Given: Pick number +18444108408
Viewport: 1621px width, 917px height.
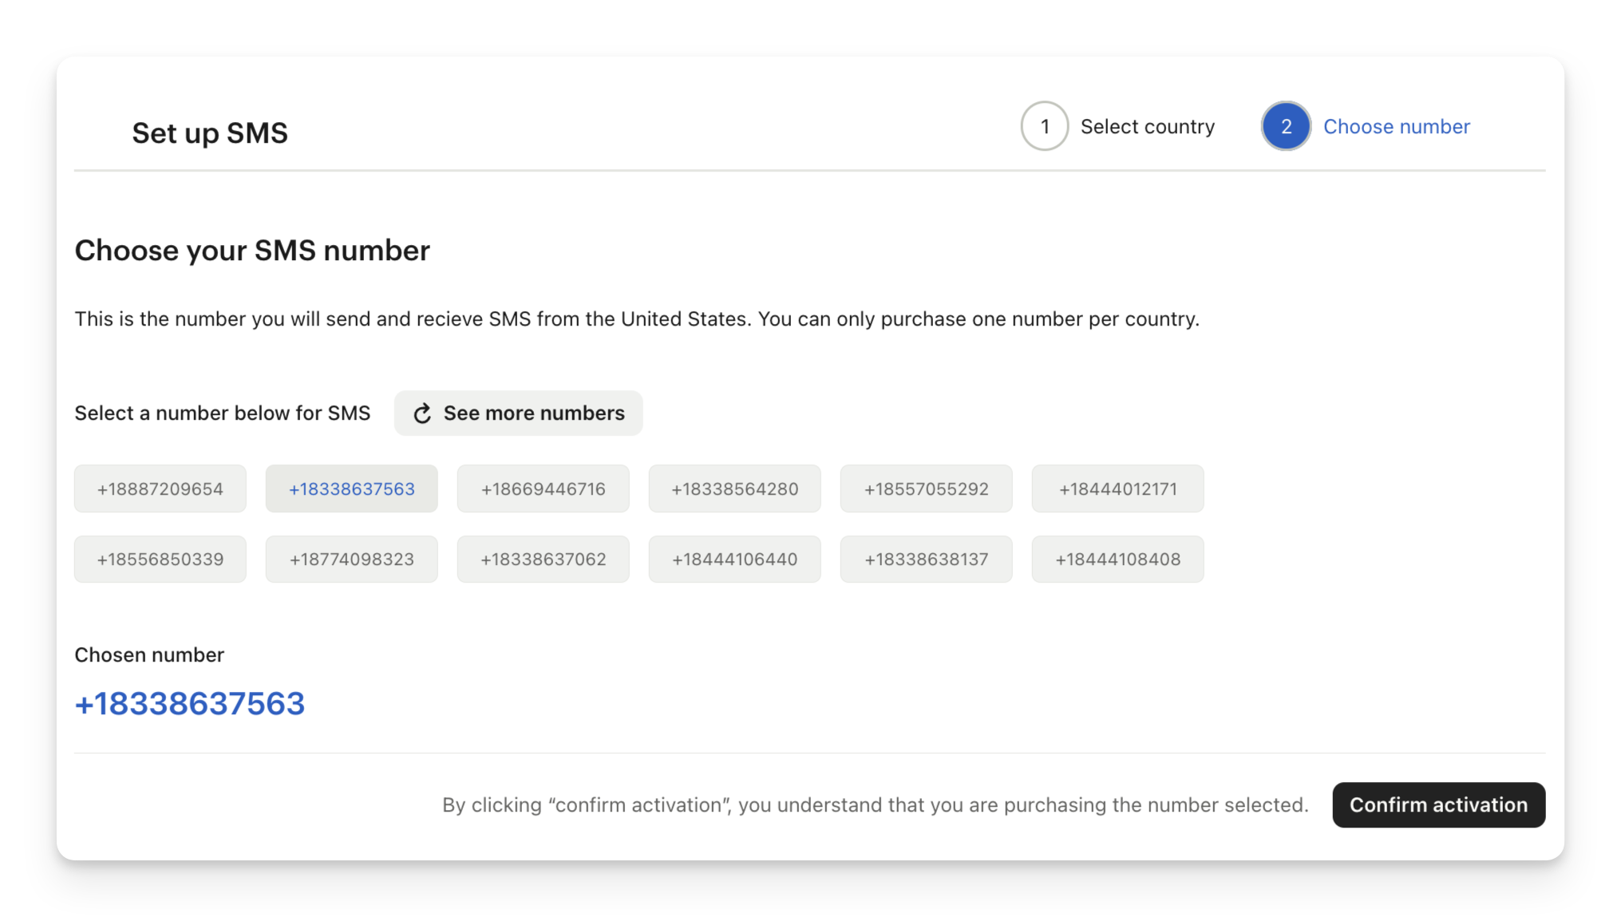Looking at the screenshot, I should [1118, 559].
